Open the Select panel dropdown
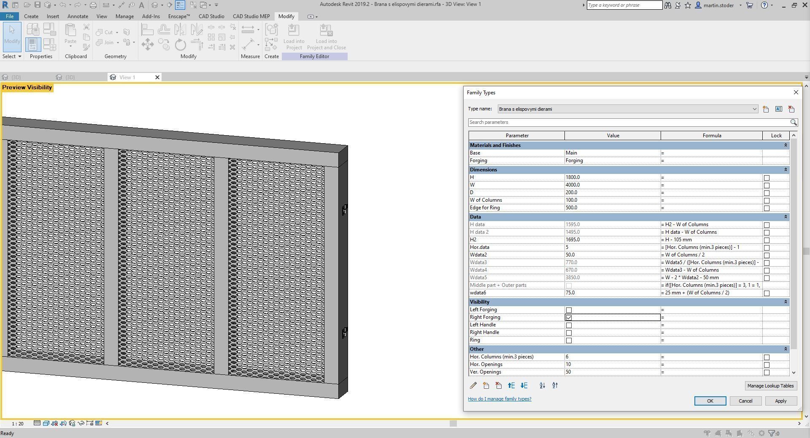The height and width of the screenshot is (438, 810). coord(12,56)
